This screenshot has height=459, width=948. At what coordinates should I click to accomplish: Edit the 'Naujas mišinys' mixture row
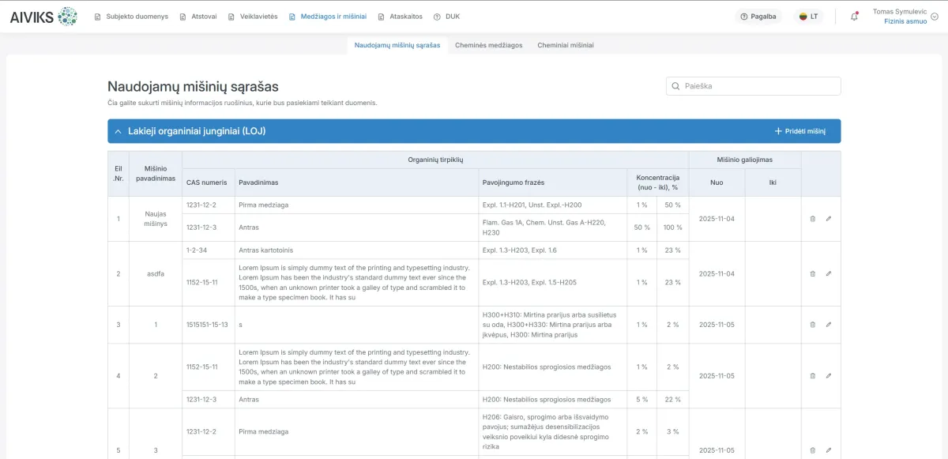pos(829,219)
